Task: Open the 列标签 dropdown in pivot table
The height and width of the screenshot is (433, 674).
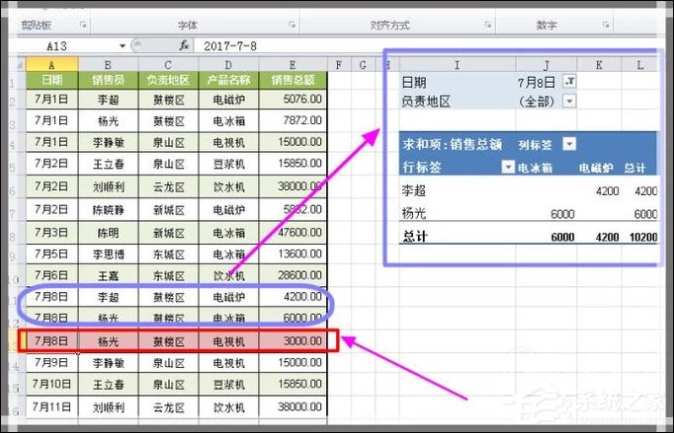Action: click(x=569, y=145)
